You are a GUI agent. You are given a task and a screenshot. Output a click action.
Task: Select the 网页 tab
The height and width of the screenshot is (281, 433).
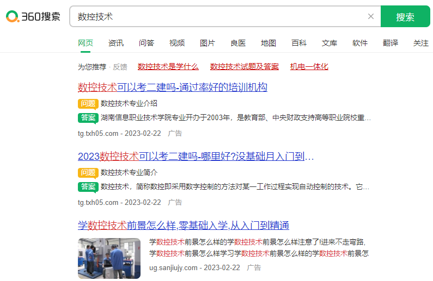(x=86, y=43)
